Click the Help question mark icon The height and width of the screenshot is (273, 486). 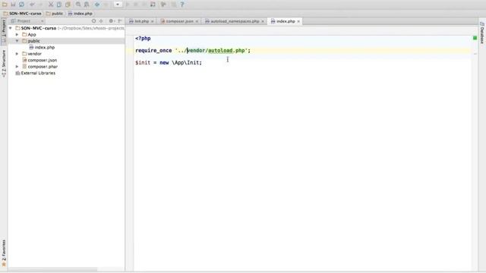pos(182,5)
